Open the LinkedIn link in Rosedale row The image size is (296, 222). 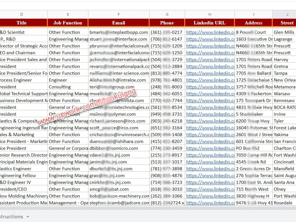(x=210, y=203)
